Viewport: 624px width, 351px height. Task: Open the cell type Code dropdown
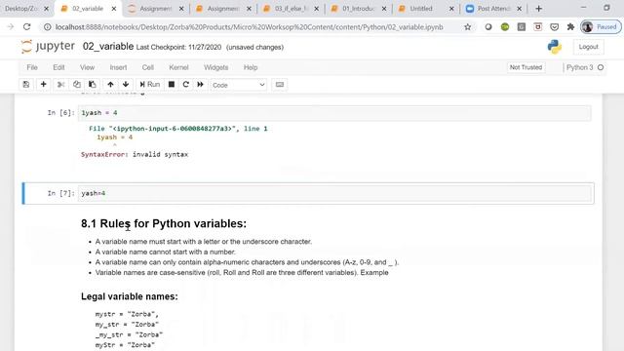(238, 85)
